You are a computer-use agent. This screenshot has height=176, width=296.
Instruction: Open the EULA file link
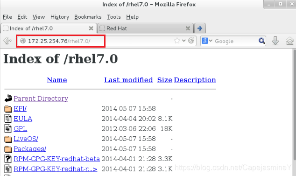click(x=23, y=119)
